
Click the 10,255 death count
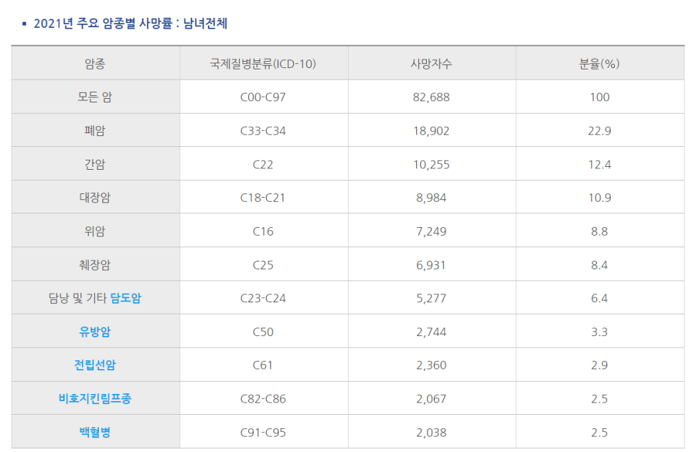click(431, 165)
